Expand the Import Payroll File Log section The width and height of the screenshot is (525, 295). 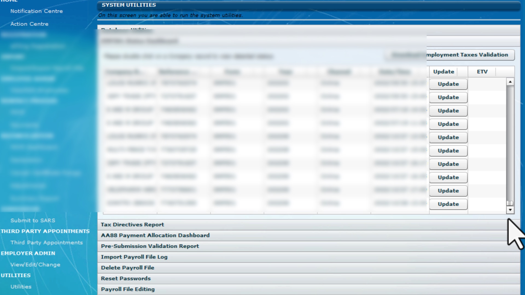click(309, 257)
